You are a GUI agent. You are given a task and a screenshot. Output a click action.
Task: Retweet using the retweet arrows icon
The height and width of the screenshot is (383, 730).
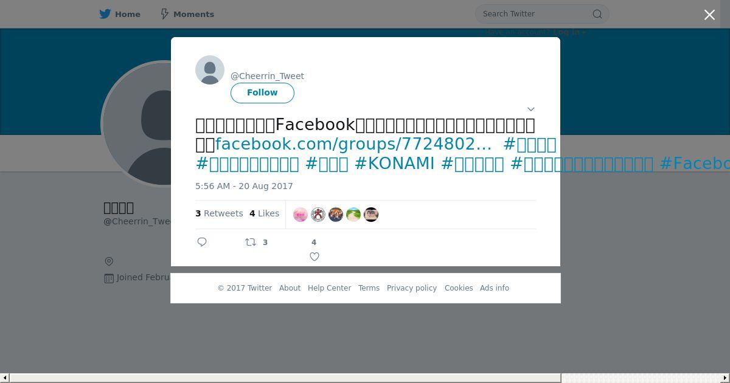[x=251, y=242]
